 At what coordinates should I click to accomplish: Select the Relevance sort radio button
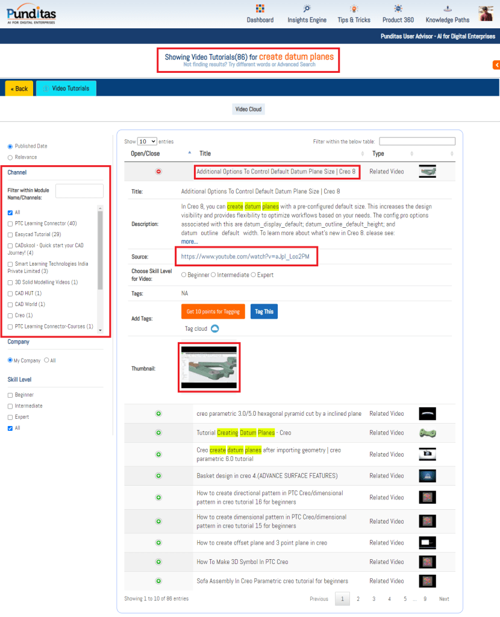10,157
